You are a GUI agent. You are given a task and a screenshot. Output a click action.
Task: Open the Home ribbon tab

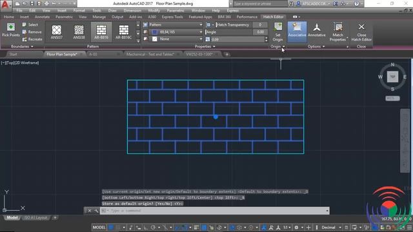(8, 17)
